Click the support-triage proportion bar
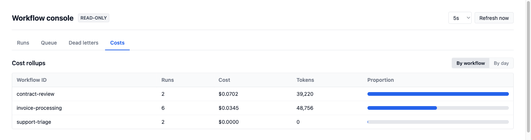 coord(438,122)
